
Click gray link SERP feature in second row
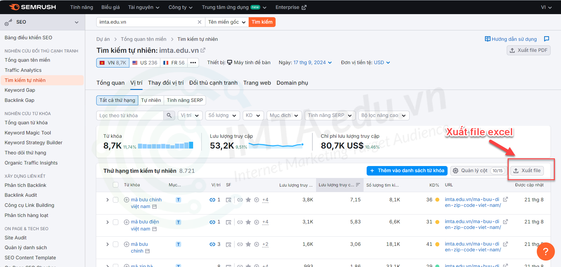click(240, 222)
